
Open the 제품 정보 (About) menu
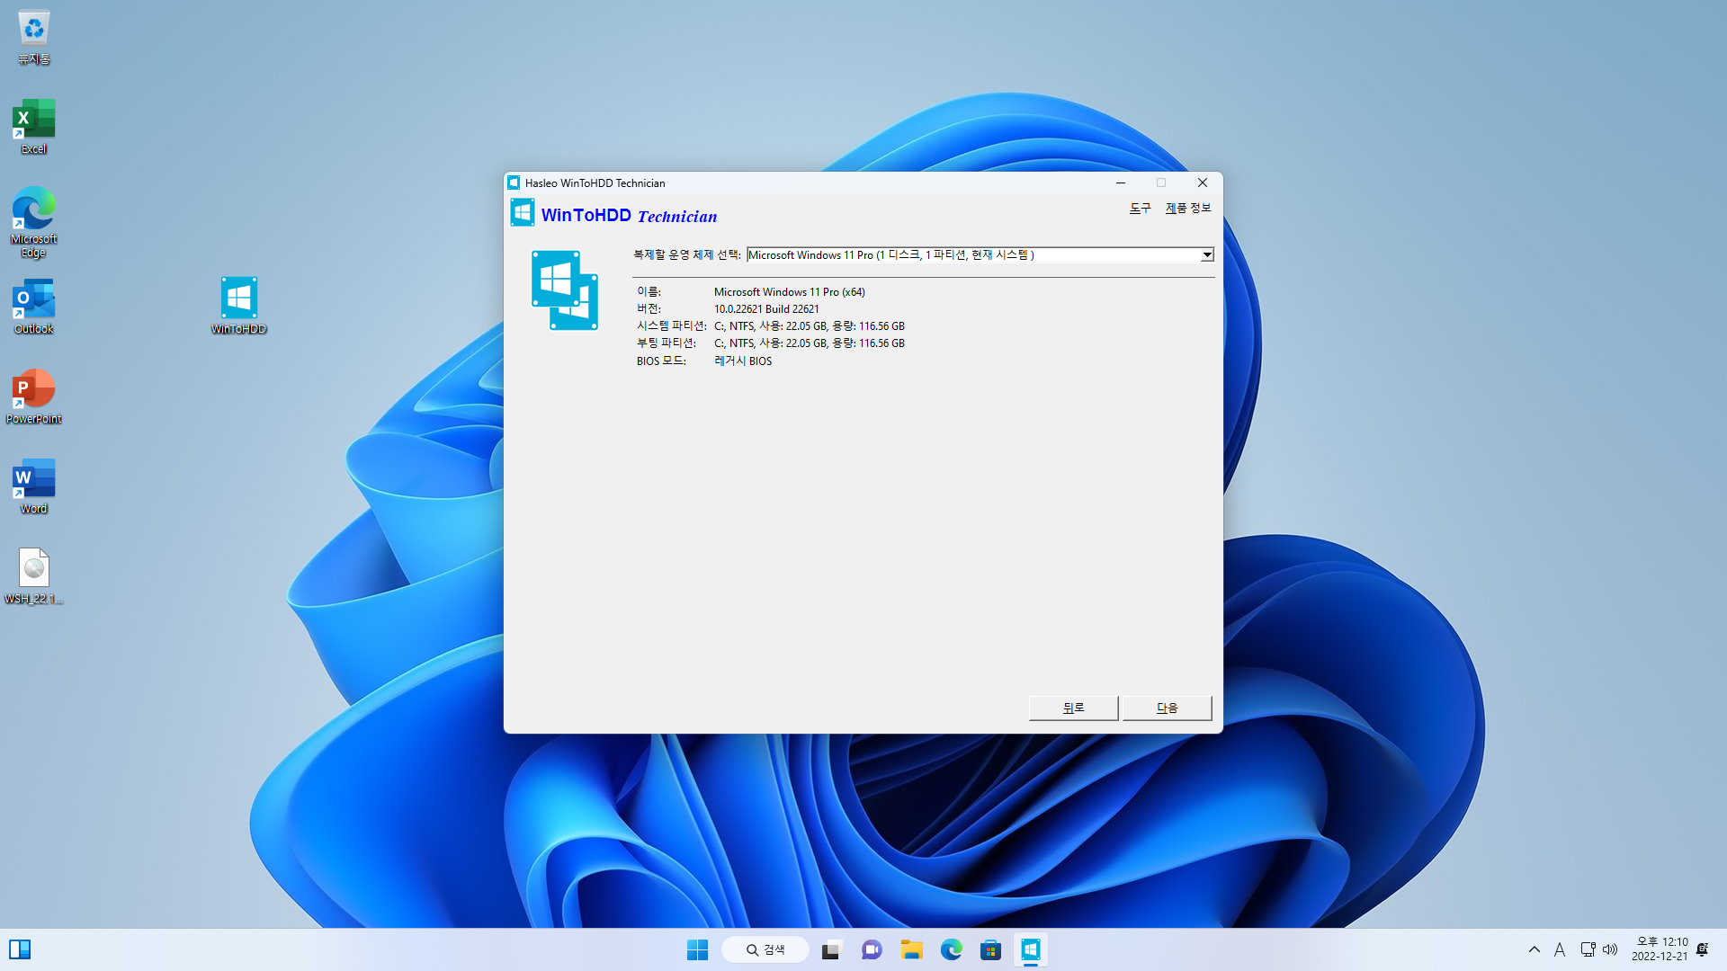tap(1188, 209)
